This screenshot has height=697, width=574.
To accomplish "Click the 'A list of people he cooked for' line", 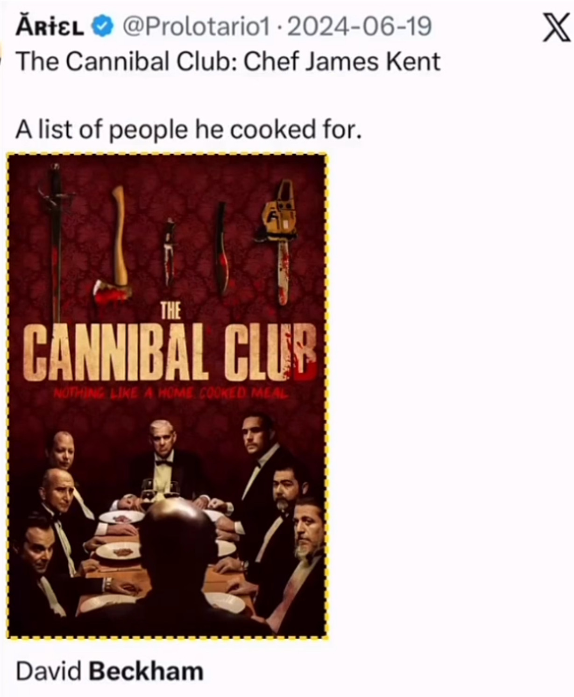I will pyautogui.click(x=189, y=130).
